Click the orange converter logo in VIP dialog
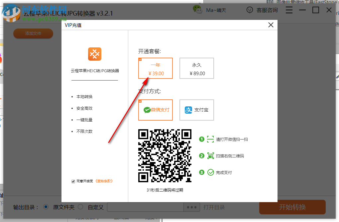339x222 pixels. (94, 54)
